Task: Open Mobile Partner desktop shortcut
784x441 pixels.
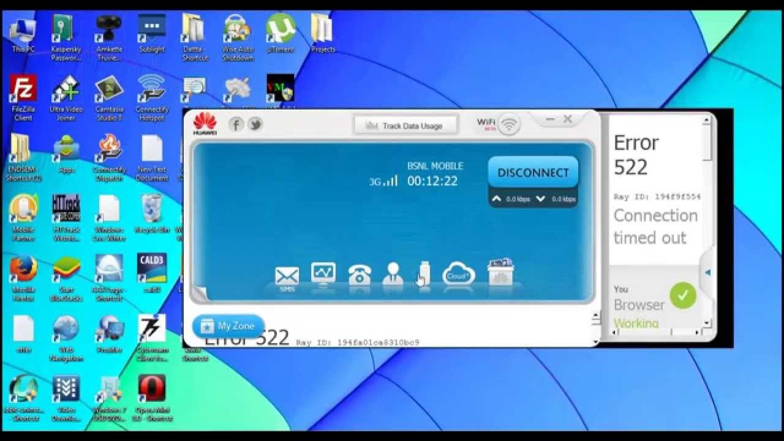Action: pyautogui.click(x=23, y=217)
